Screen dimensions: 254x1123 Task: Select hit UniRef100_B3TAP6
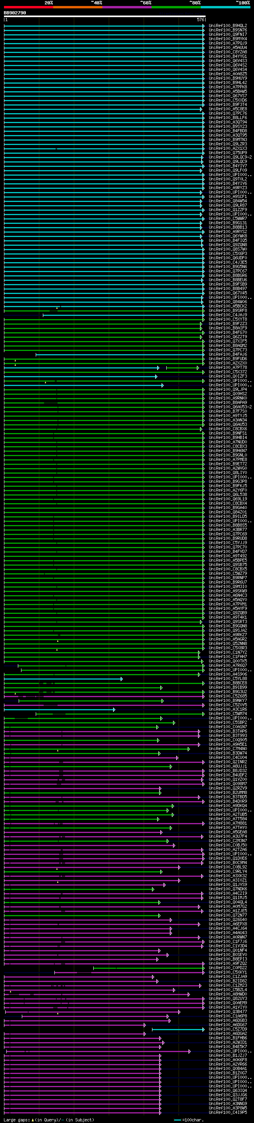click(x=228, y=731)
